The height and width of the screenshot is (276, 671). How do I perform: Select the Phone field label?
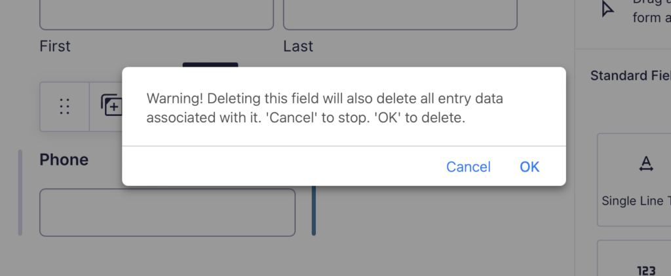64,160
